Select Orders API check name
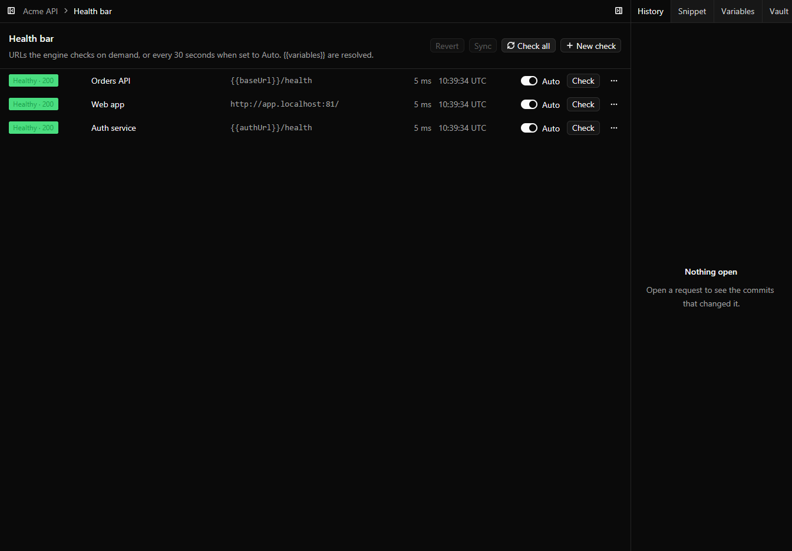Viewport: 792px width, 551px height. pos(111,81)
